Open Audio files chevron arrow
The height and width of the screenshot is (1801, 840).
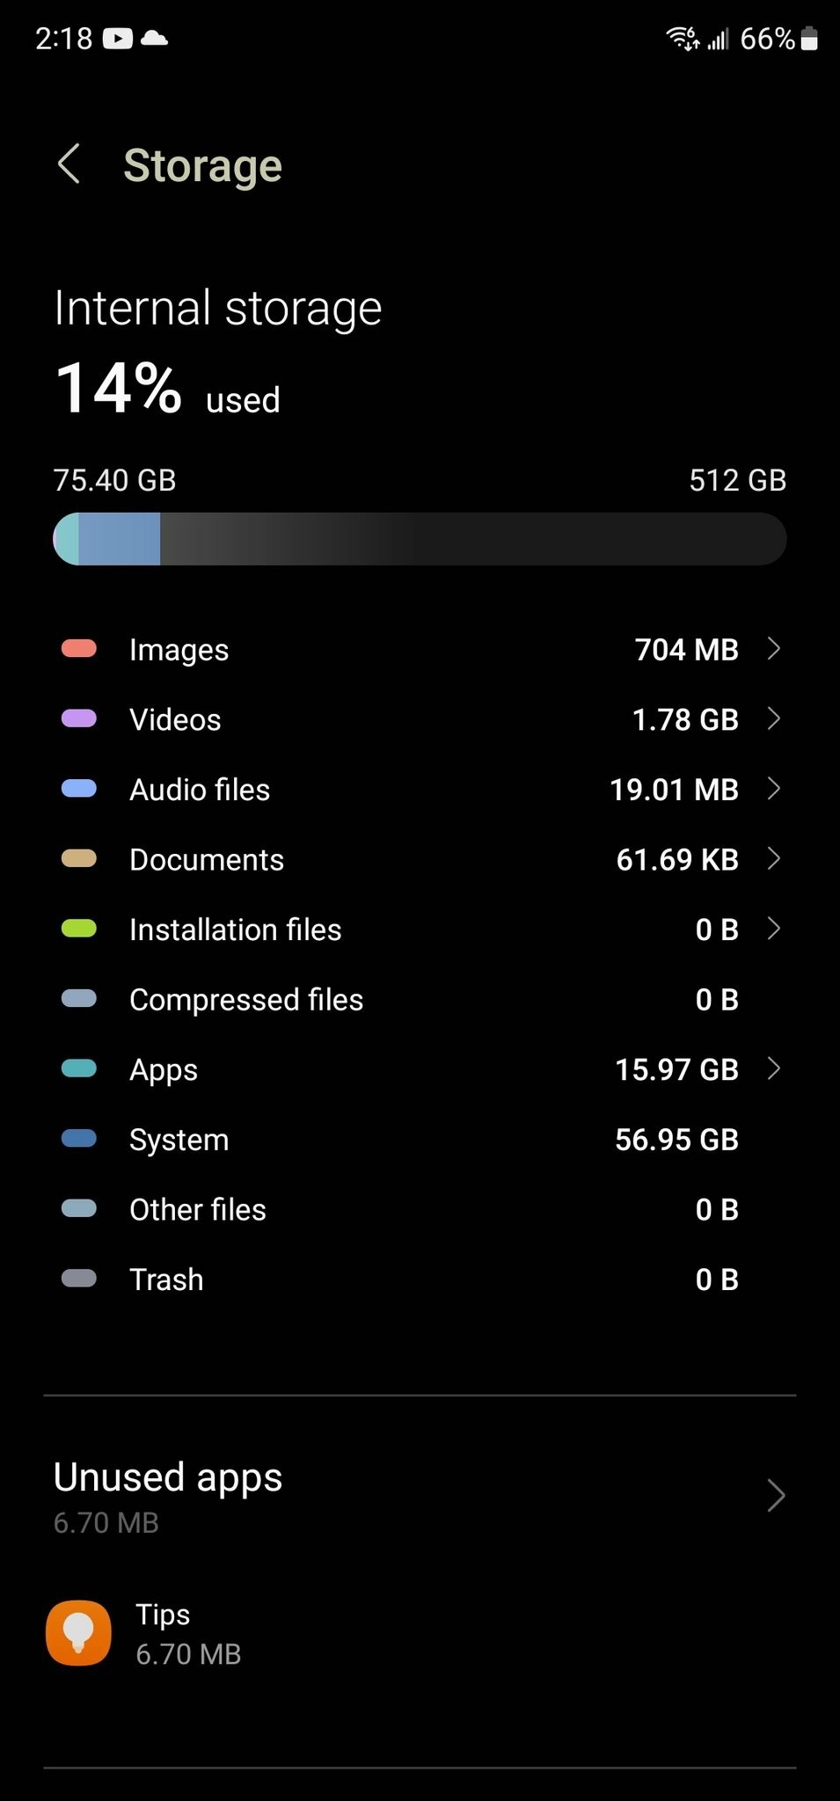[773, 789]
